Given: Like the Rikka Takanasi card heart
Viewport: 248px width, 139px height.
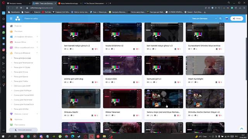Looking at the screenshot, I should (137, 115).
